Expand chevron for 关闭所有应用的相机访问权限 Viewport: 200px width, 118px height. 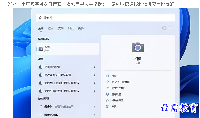pyautogui.click(x=94, y=91)
